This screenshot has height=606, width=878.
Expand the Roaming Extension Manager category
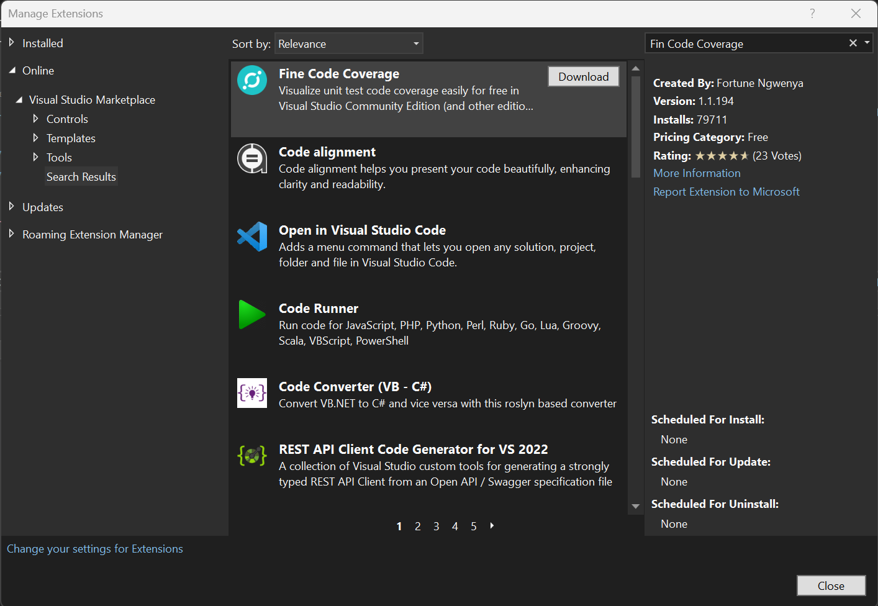(x=11, y=234)
